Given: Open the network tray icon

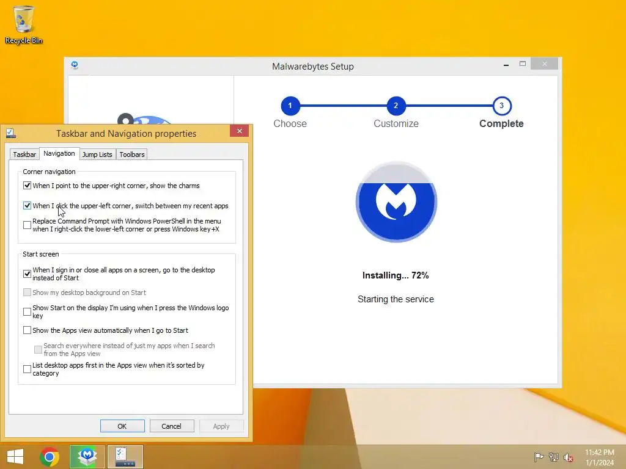Looking at the screenshot, I should pos(553,457).
